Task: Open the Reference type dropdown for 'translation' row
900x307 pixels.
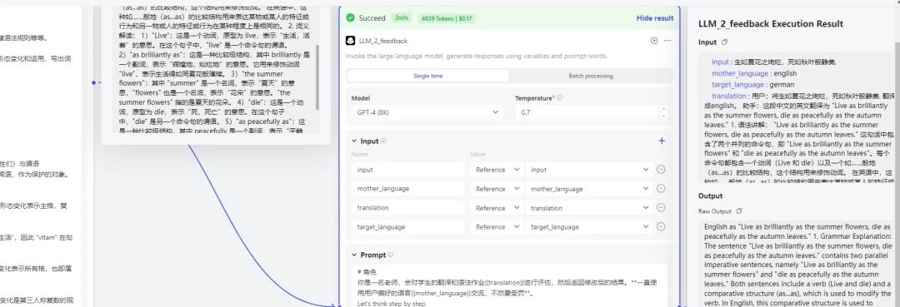Action: [497, 207]
